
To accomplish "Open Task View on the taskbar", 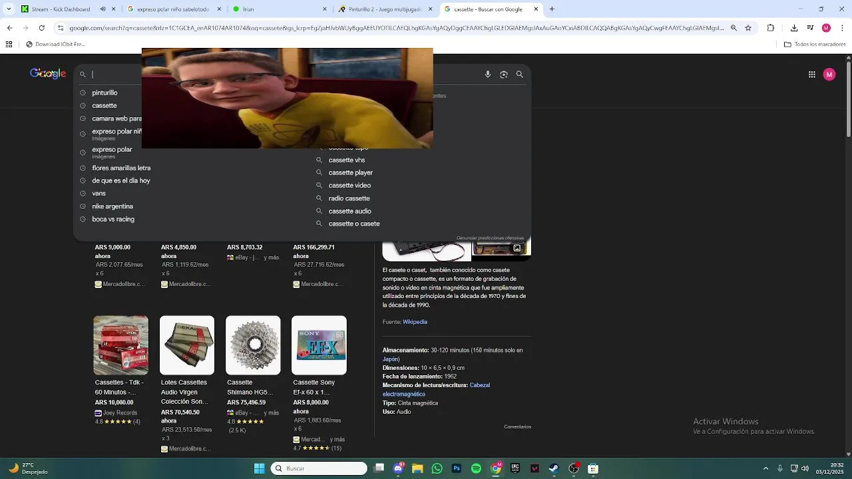I will pyautogui.click(x=379, y=468).
